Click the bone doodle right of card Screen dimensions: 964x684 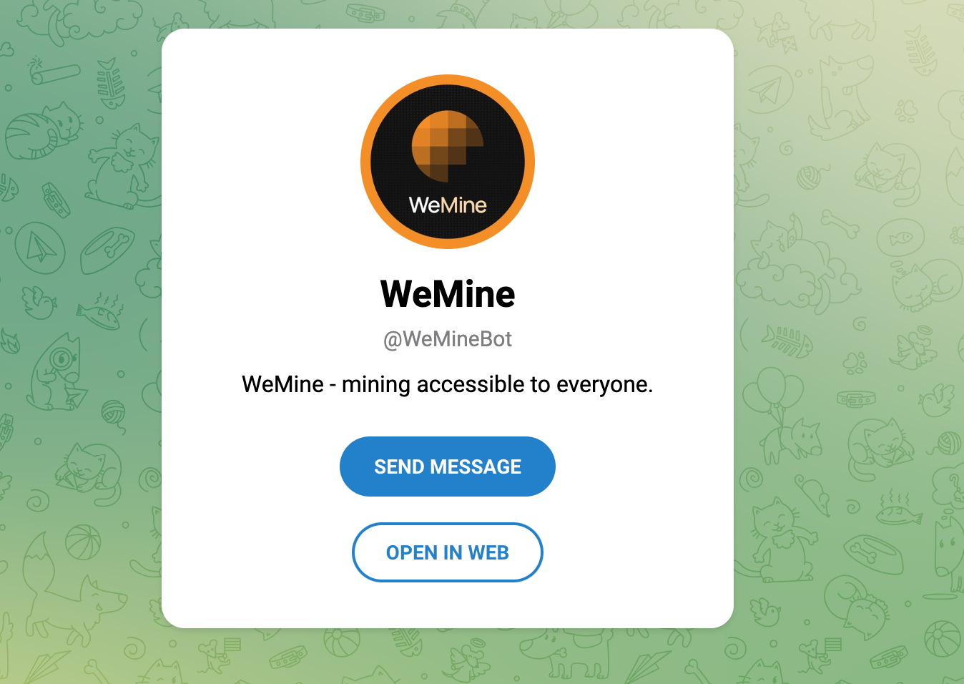click(840, 223)
